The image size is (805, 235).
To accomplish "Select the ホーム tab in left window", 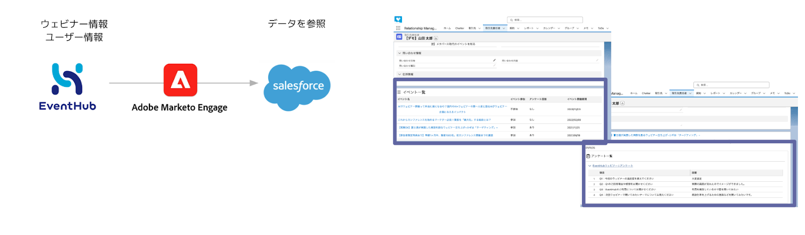I will tap(447, 28).
